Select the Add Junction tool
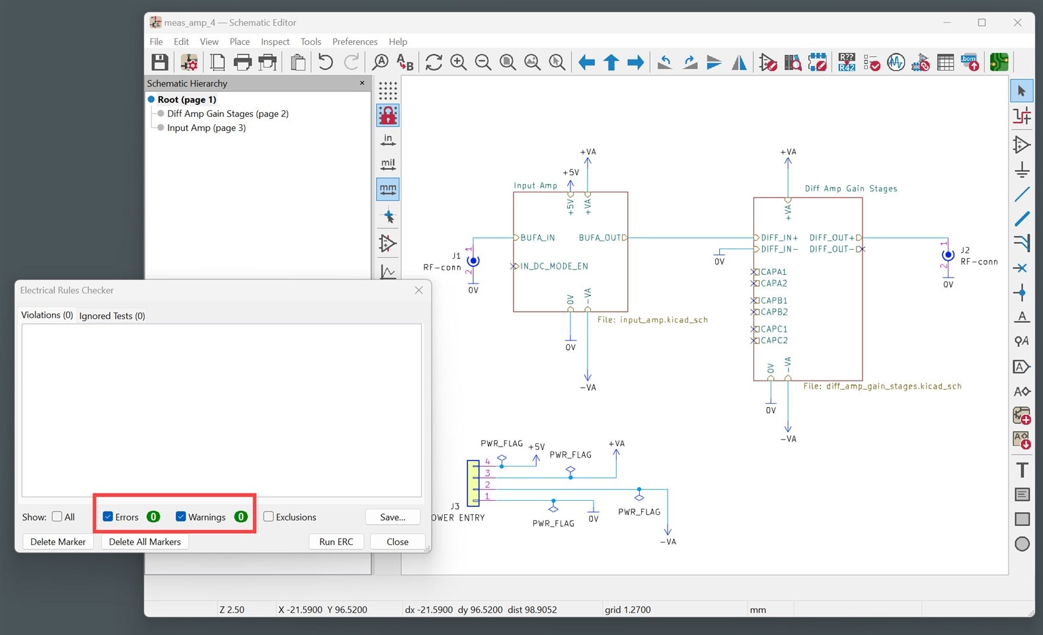Screen dimensions: 1043x635 (x=1022, y=292)
